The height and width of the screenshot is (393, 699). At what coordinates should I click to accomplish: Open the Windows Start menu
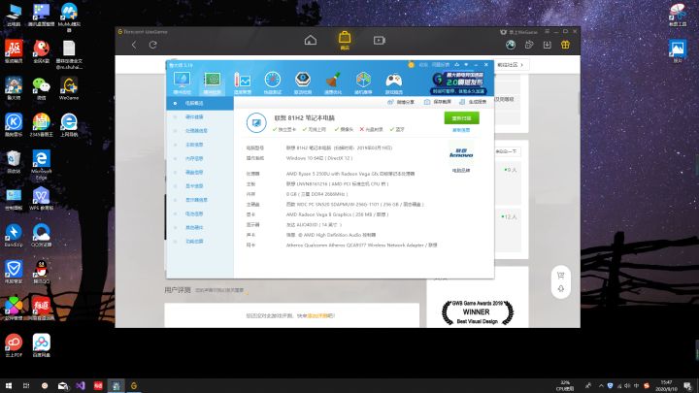coord(9,386)
